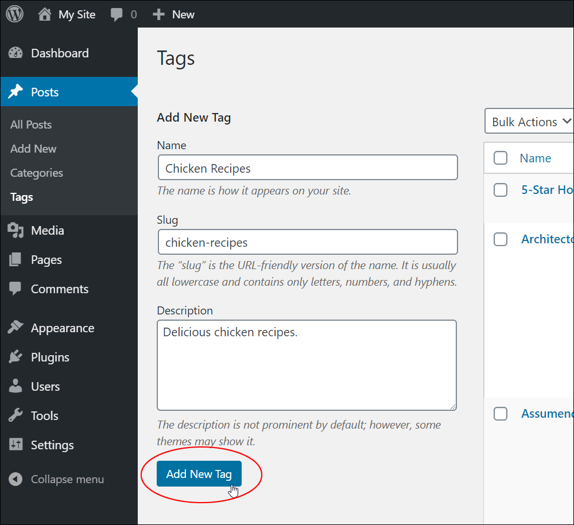Open the 5-Star Ho tag link
574x525 pixels.
click(547, 190)
